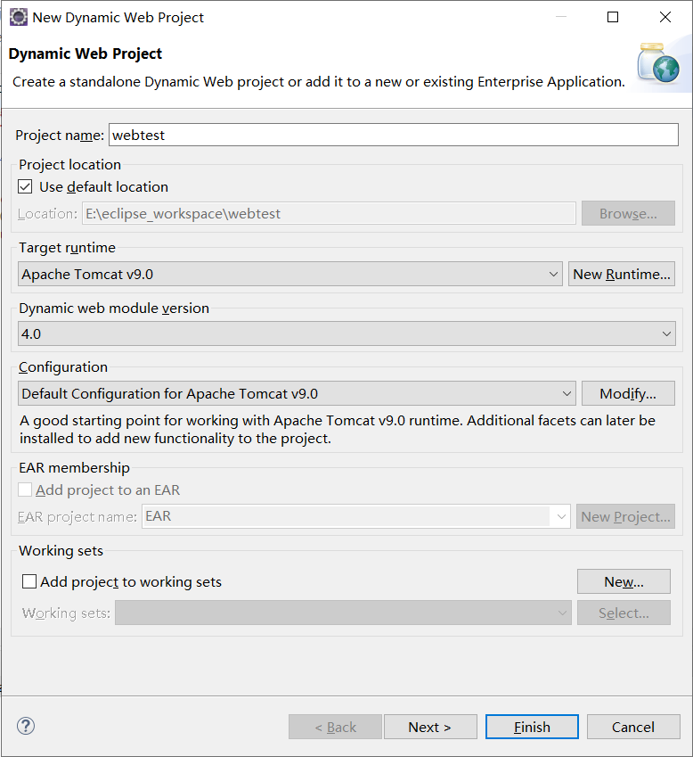The image size is (693, 757).
Task: Enable Add project to working sets
Action: 29,581
